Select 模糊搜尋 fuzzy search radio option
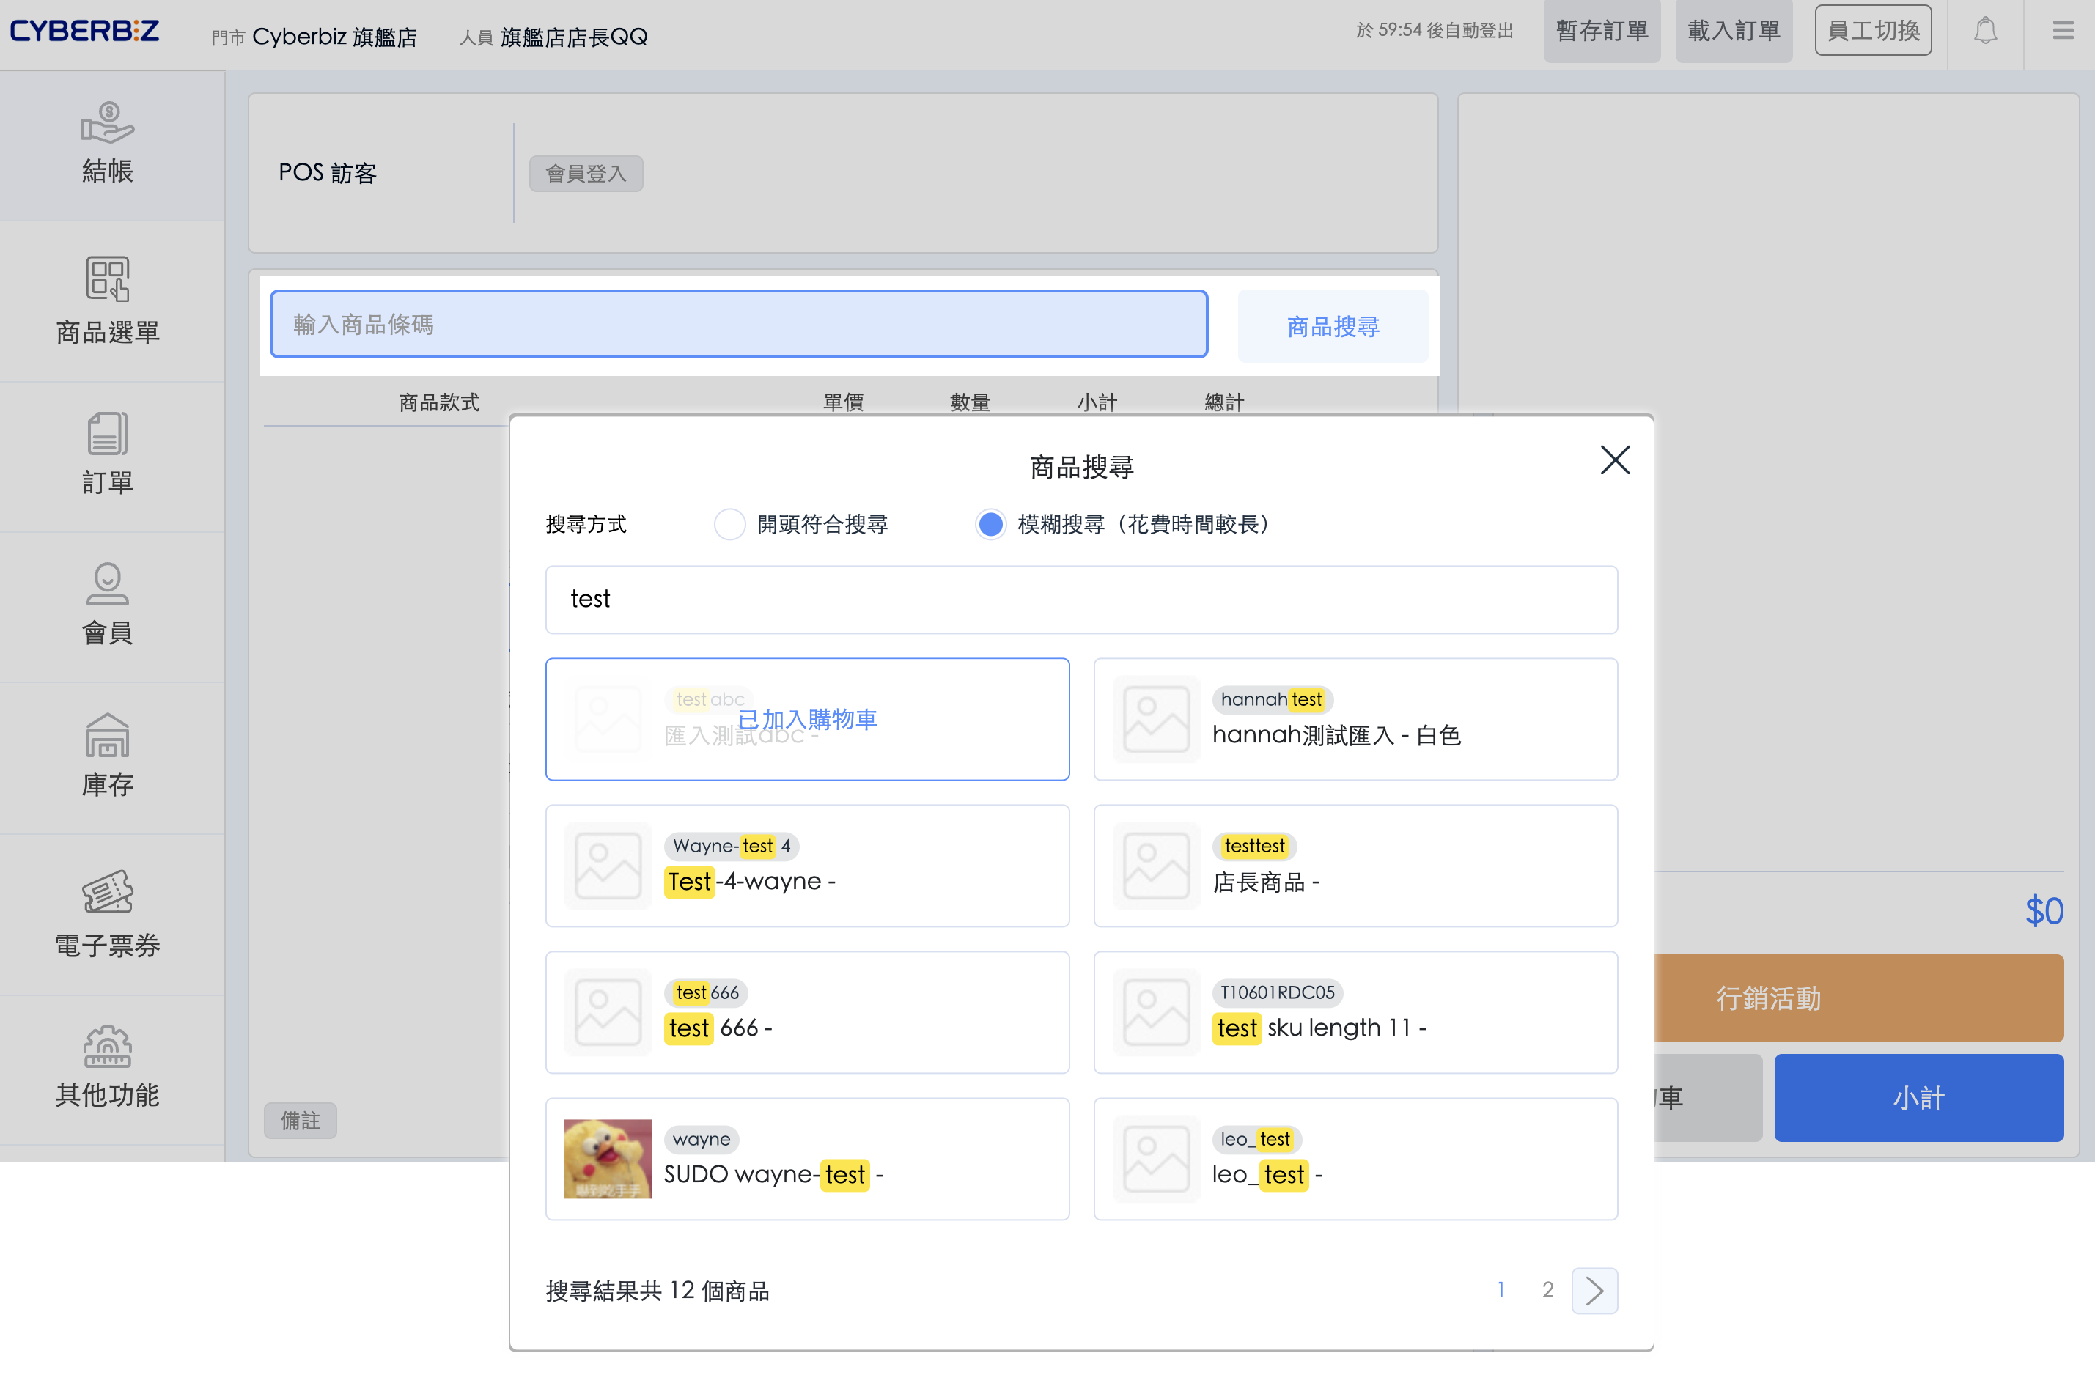Image resolution: width=2095 pixels, height=1397 pixels. [990, 525]
